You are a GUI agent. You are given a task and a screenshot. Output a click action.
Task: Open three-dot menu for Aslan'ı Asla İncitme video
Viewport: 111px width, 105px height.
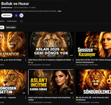(73, 98)
